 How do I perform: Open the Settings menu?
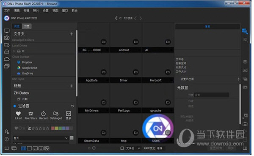coord(46,11)
